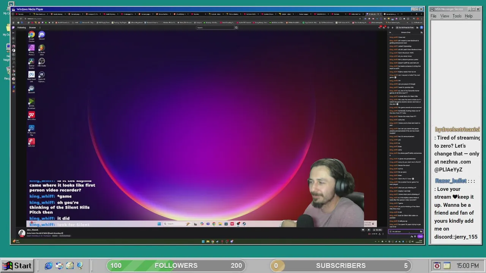Click the media clock tray icon

coord(437,266)
